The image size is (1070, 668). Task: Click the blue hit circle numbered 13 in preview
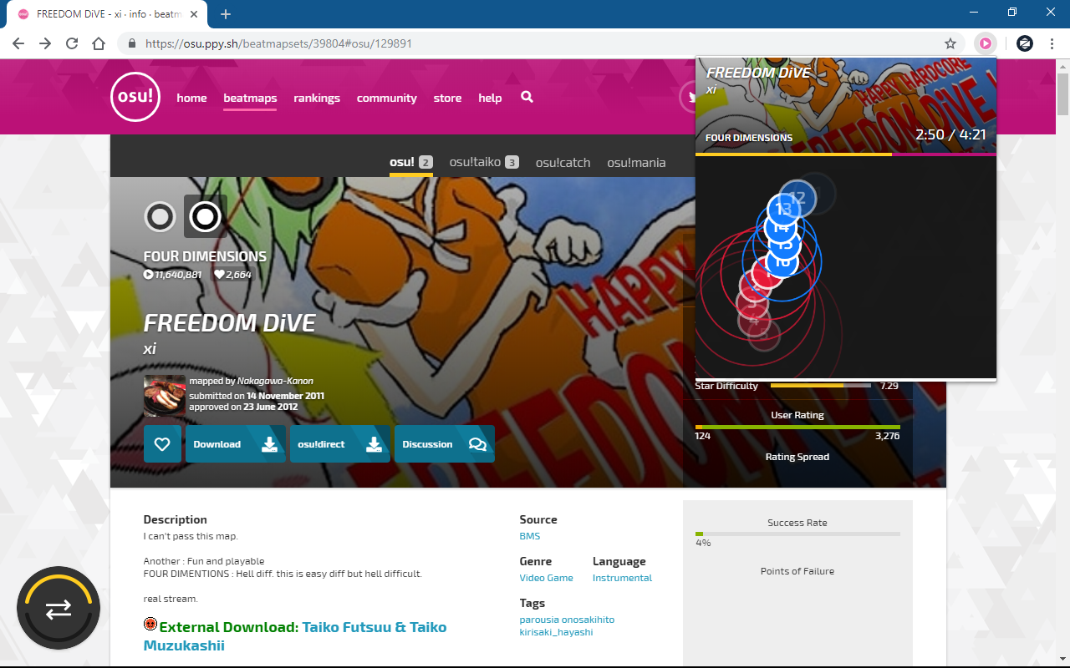(x=782, y=209)
